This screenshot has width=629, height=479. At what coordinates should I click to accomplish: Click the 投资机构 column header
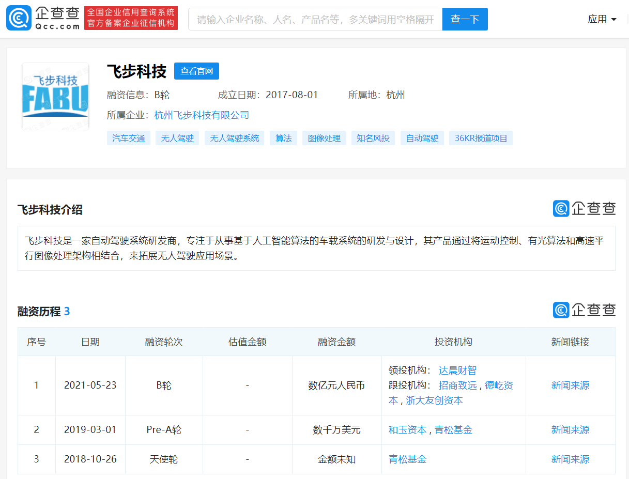pos(454,342)
